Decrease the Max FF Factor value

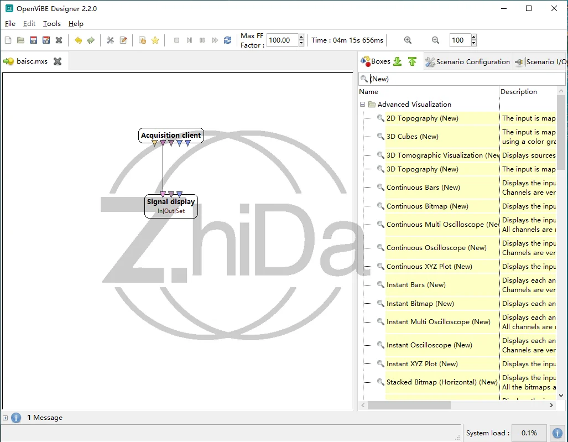tap(301, 44)
